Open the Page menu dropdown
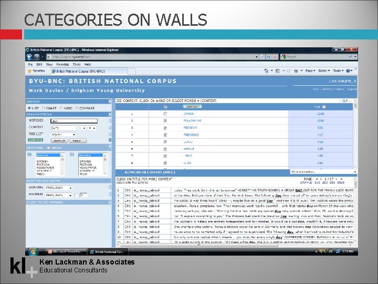 [310, 71]
